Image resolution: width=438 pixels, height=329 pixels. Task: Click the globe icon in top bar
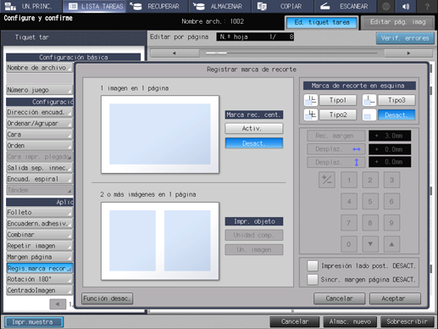tap(386, 6)
